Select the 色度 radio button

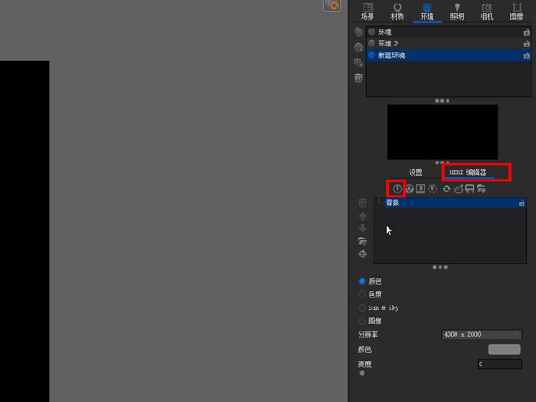[x=363, y=294]
